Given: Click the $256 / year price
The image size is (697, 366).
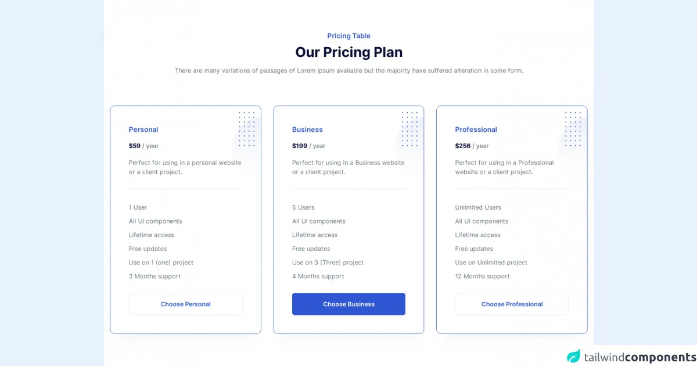Looking at the screenshot, I should tap(472, 146).
